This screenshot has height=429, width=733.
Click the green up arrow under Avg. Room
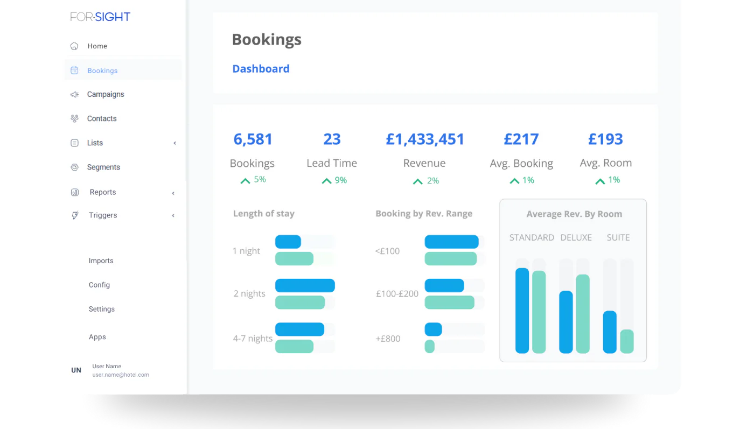[600, 181]
